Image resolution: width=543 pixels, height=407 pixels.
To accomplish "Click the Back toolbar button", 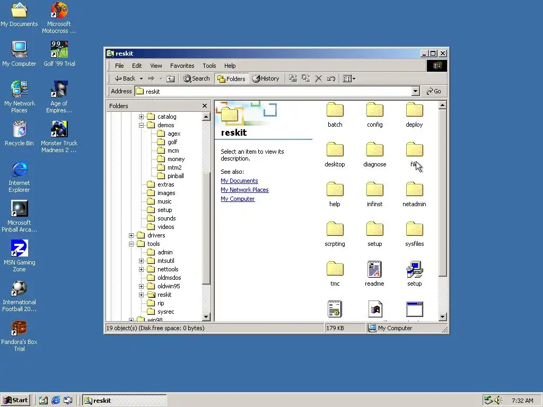I will coord(125,78).
